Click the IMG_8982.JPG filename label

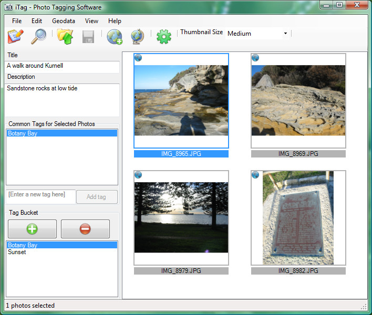point(298,271)
